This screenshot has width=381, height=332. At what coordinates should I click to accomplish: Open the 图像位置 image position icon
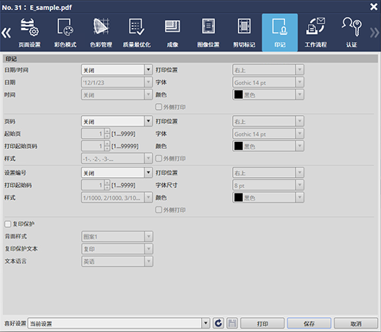[x=209, y=32]
